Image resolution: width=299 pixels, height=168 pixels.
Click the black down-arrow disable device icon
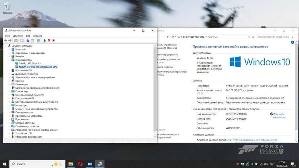tap(54, 40)
